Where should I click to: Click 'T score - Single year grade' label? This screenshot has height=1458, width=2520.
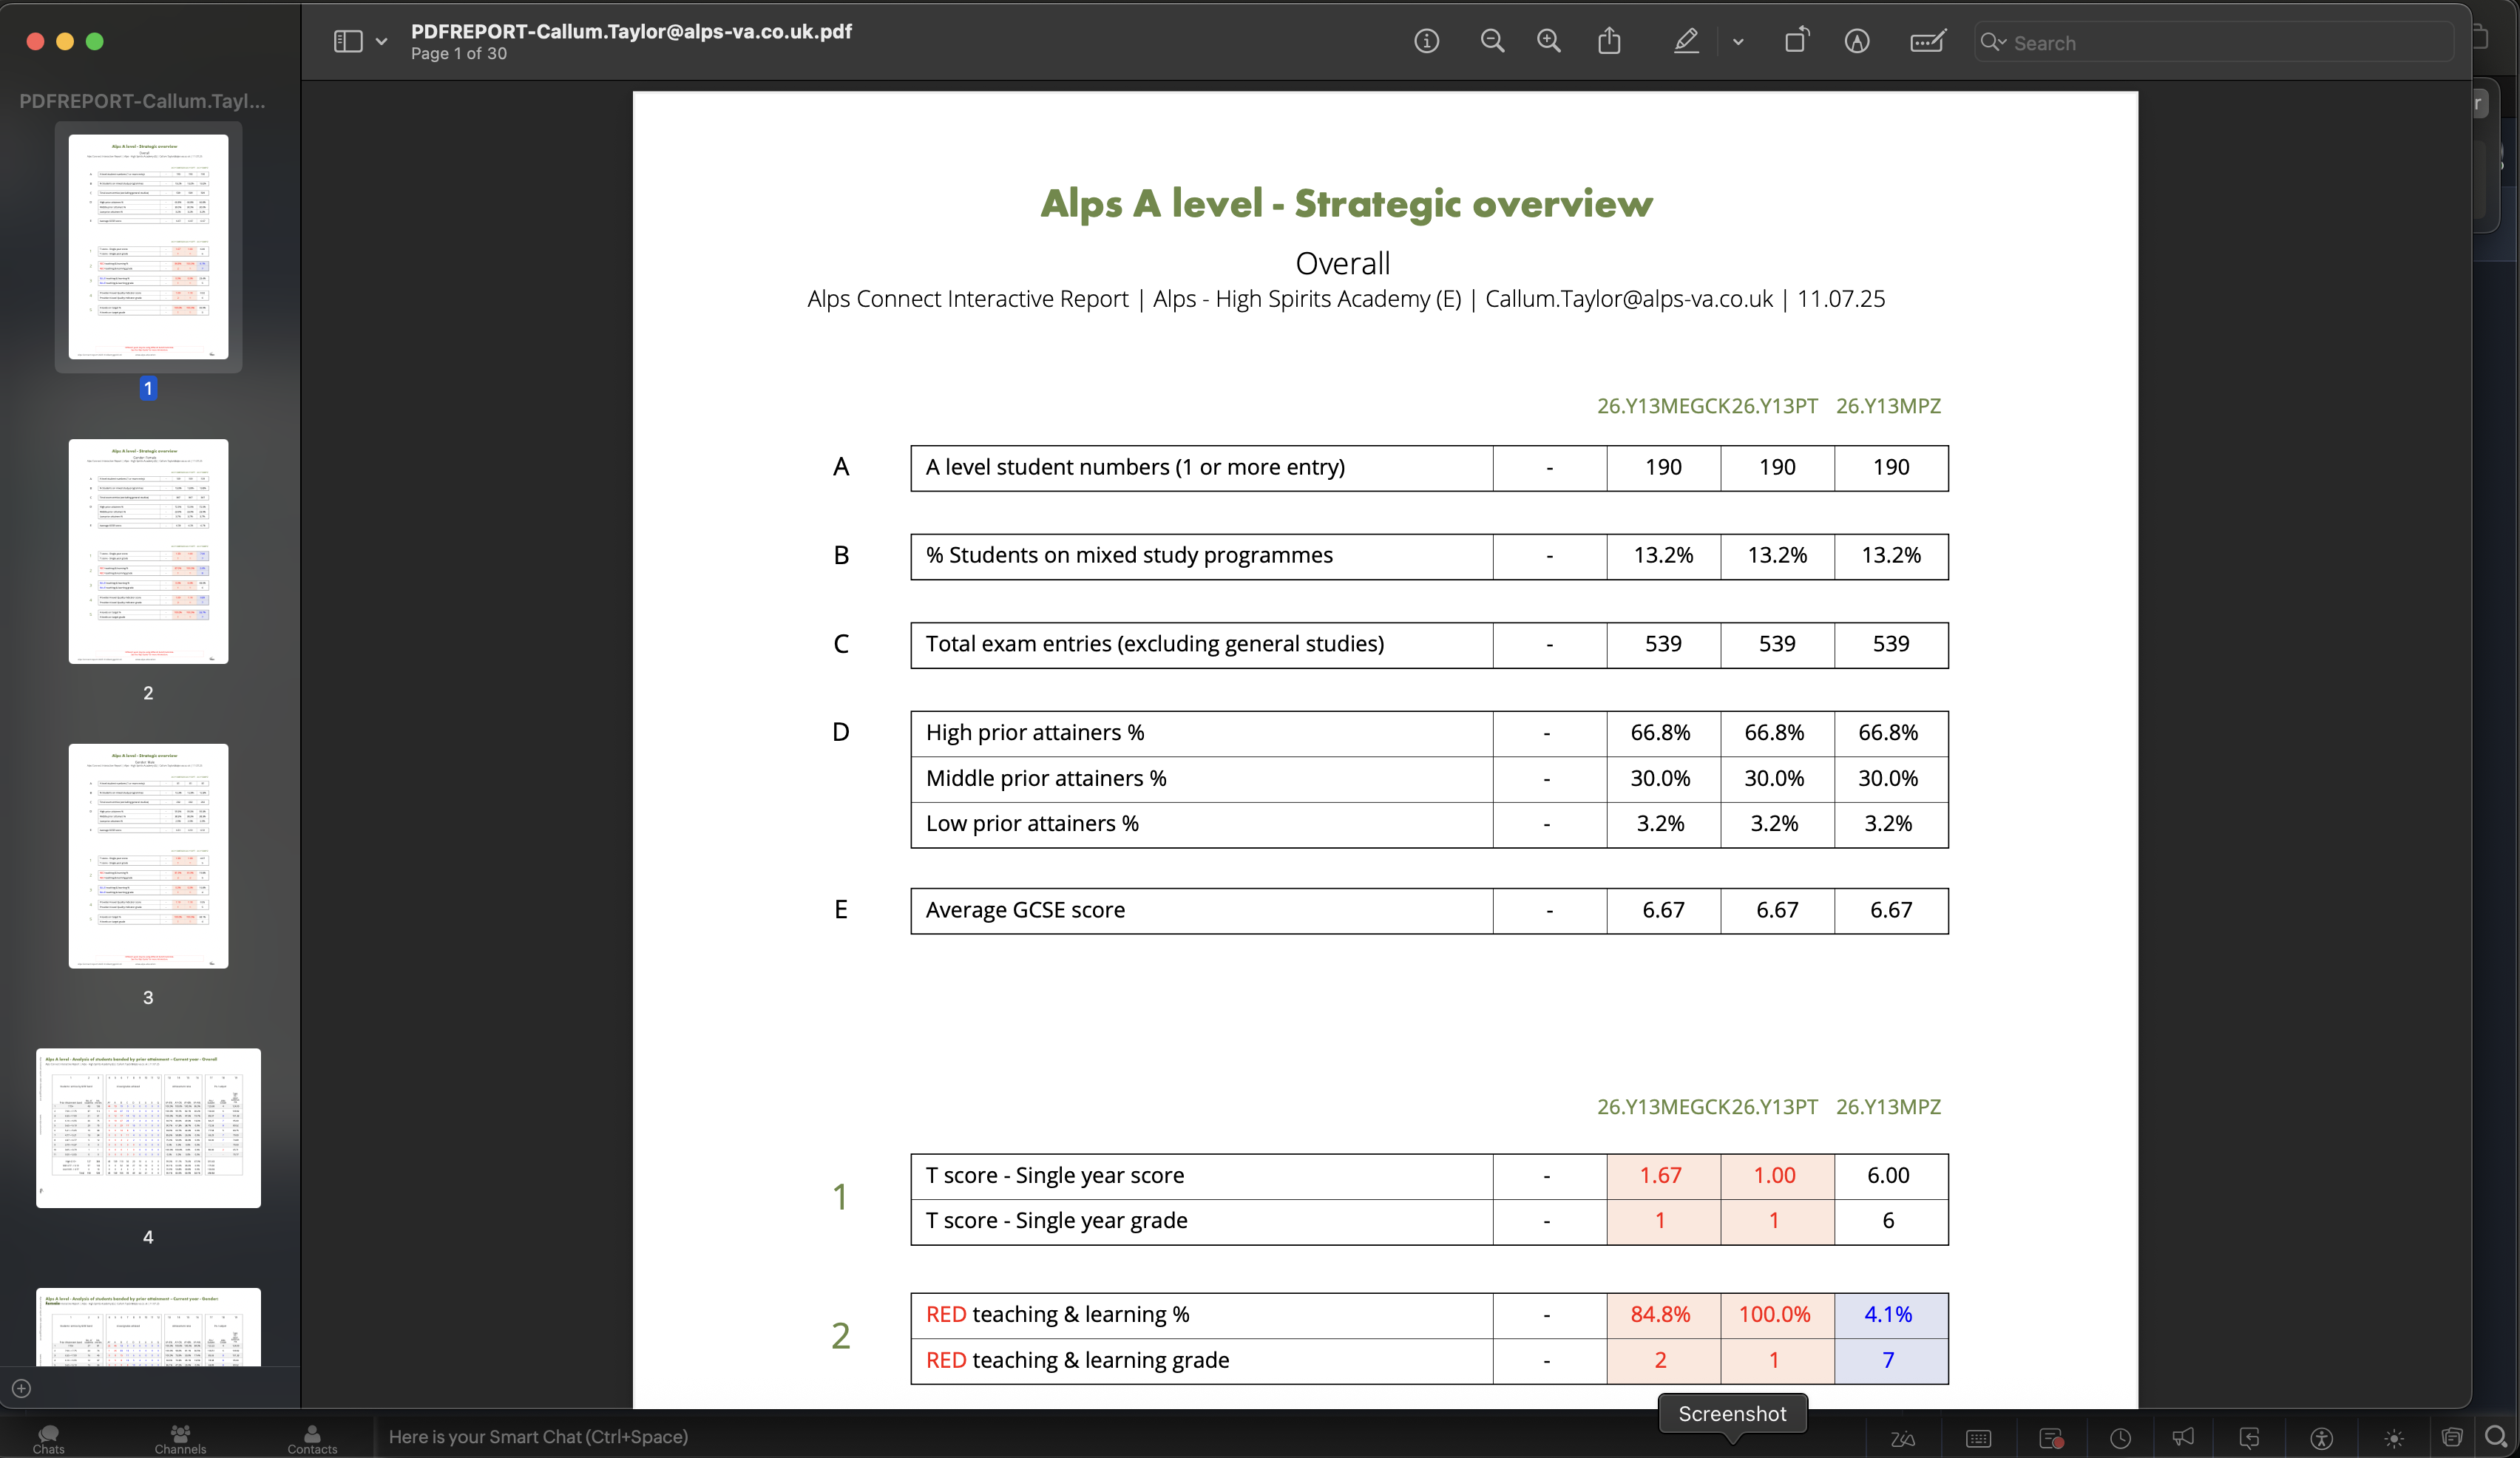[1057, 1221]
